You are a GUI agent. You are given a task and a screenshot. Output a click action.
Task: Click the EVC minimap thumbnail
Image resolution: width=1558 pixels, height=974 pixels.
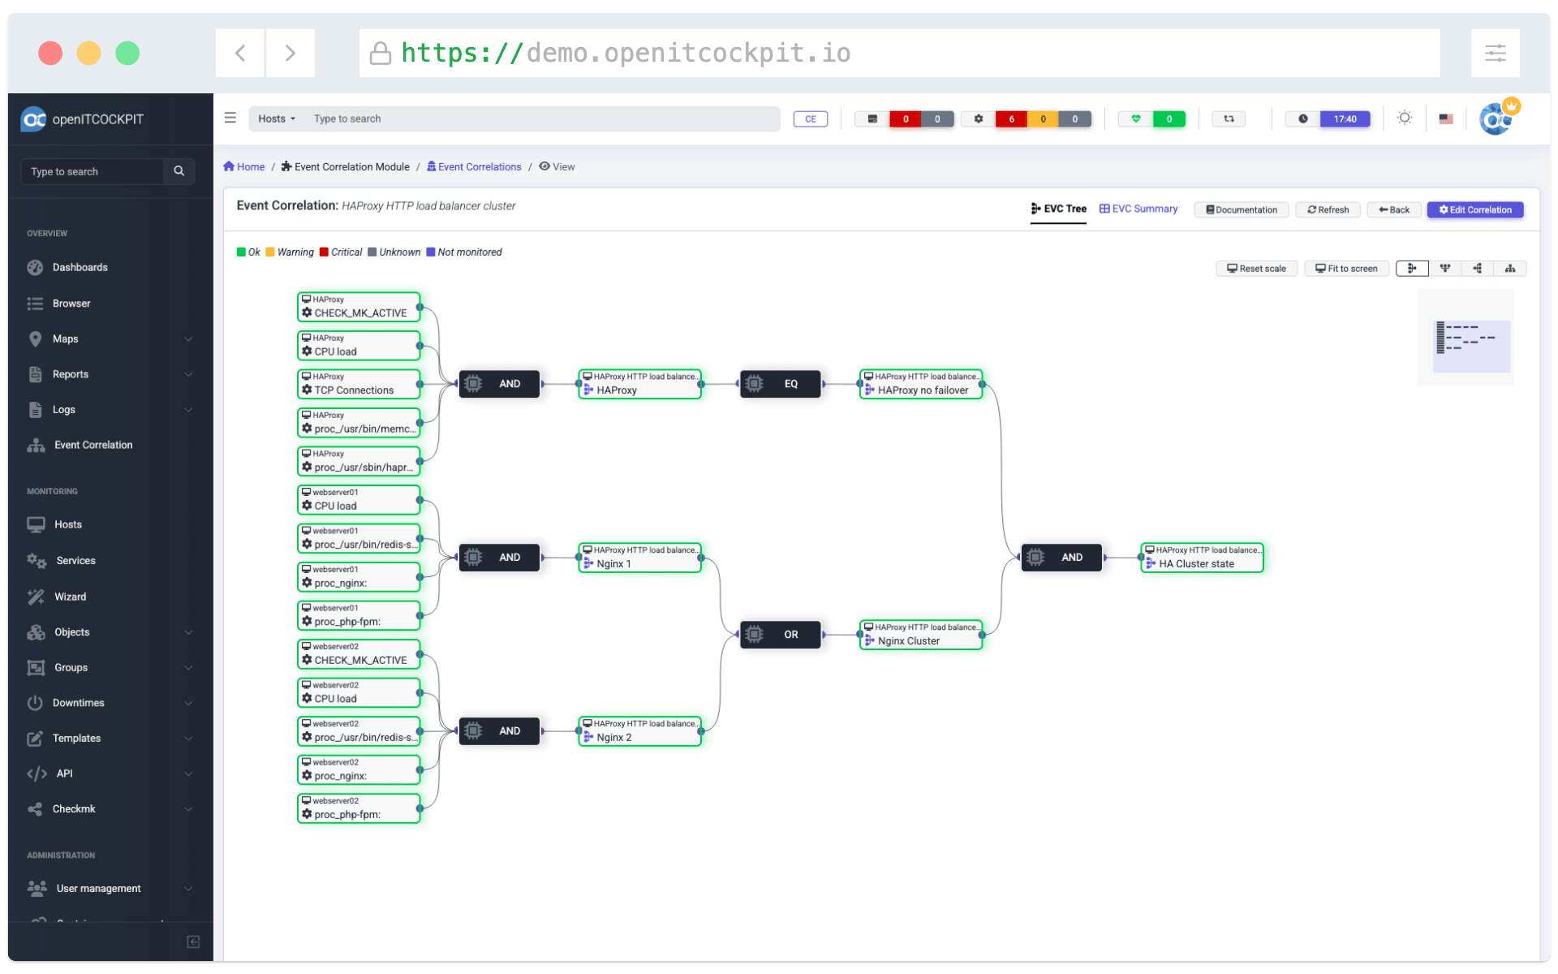pyautogui.click(x=1465, y=338)
